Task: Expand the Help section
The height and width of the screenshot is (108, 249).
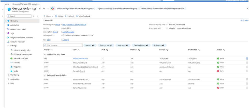Action: point(8,83)
